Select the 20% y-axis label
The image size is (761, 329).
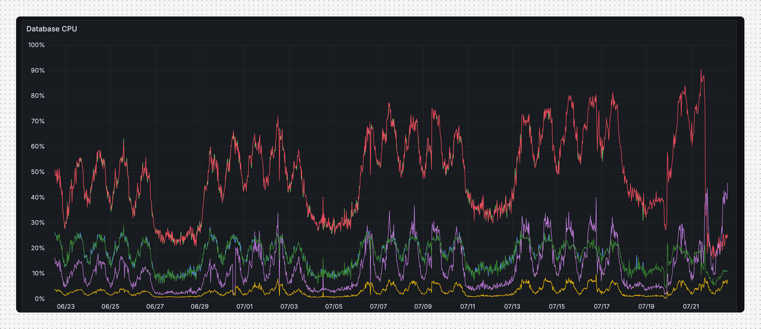pos(38,248)
